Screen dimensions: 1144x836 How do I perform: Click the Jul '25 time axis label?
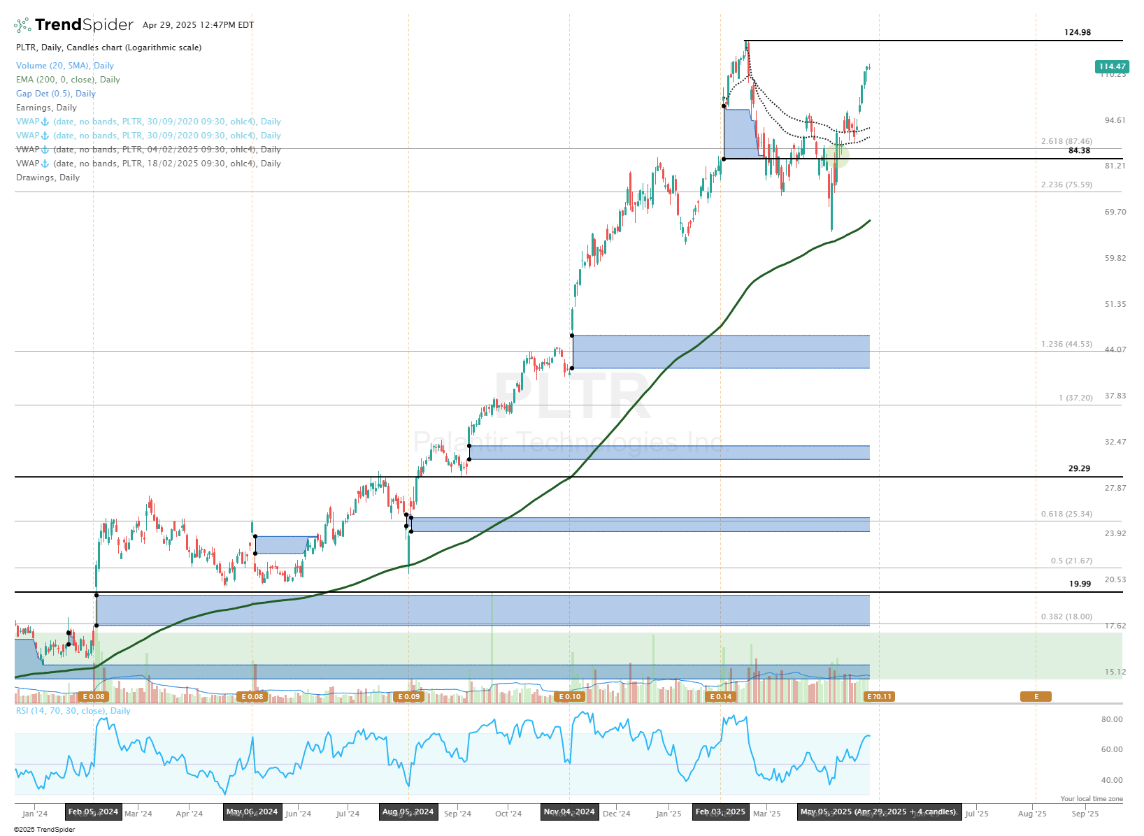[x=977, y=814]
